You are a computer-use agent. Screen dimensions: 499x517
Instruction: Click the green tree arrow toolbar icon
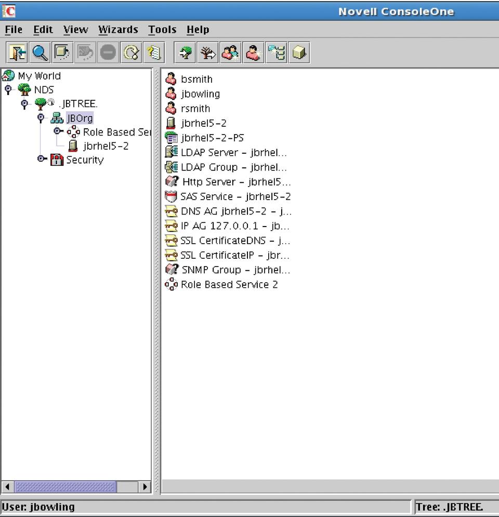tap(185, 52)
